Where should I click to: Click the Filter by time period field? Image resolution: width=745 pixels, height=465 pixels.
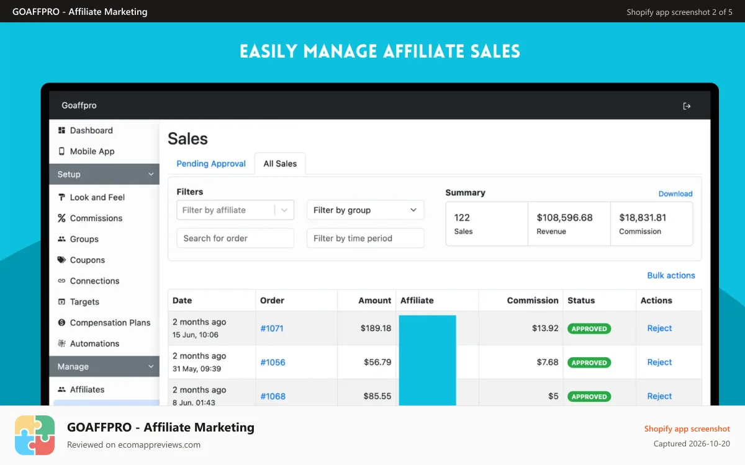365,238
